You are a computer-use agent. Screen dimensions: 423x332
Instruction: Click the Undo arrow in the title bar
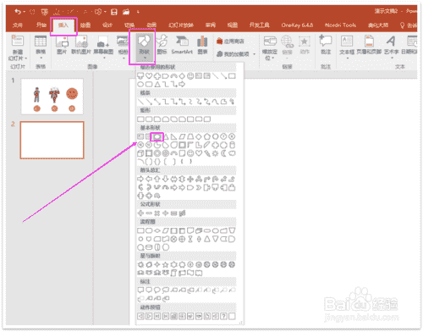coord(18,12)
